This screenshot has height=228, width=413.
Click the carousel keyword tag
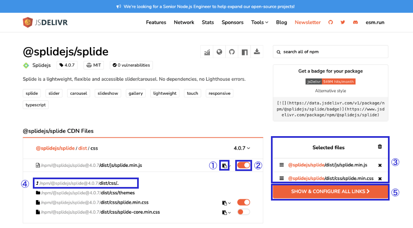coord(78,93)
